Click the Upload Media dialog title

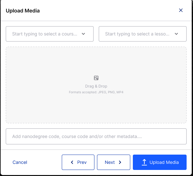pos(23,11)
